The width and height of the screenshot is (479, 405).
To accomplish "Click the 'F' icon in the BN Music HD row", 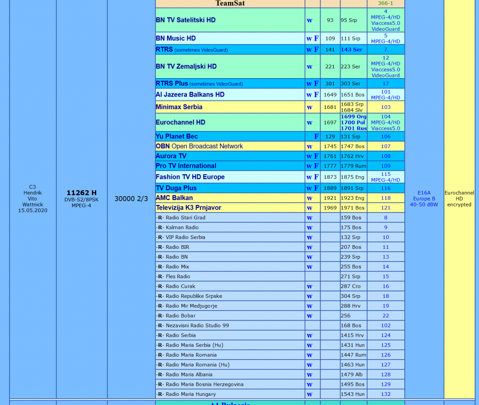I will [317, 39].
